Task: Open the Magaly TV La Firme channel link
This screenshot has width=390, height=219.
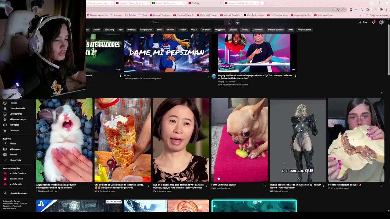Action: coord(226,82)
